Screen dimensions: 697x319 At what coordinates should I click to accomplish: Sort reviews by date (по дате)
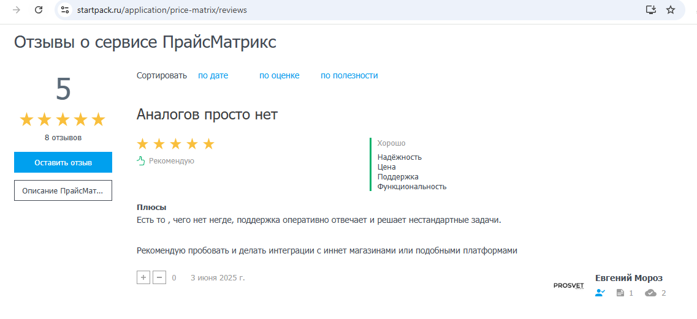(213, 75)
